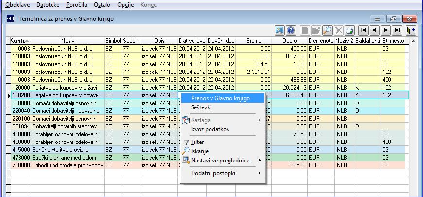Click the scrollbar up arrow
Image resolution: width=423 pixels, height=197 pixels.
[x=413, y=41]
